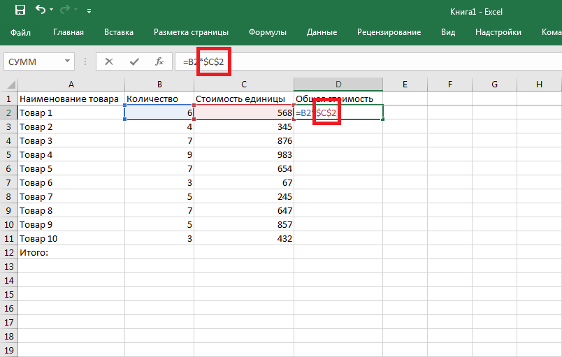Screen dimensions: 562x357
Task: Open the Customize Quick Access Toolbar dropdown
Action: pos(89,11)
